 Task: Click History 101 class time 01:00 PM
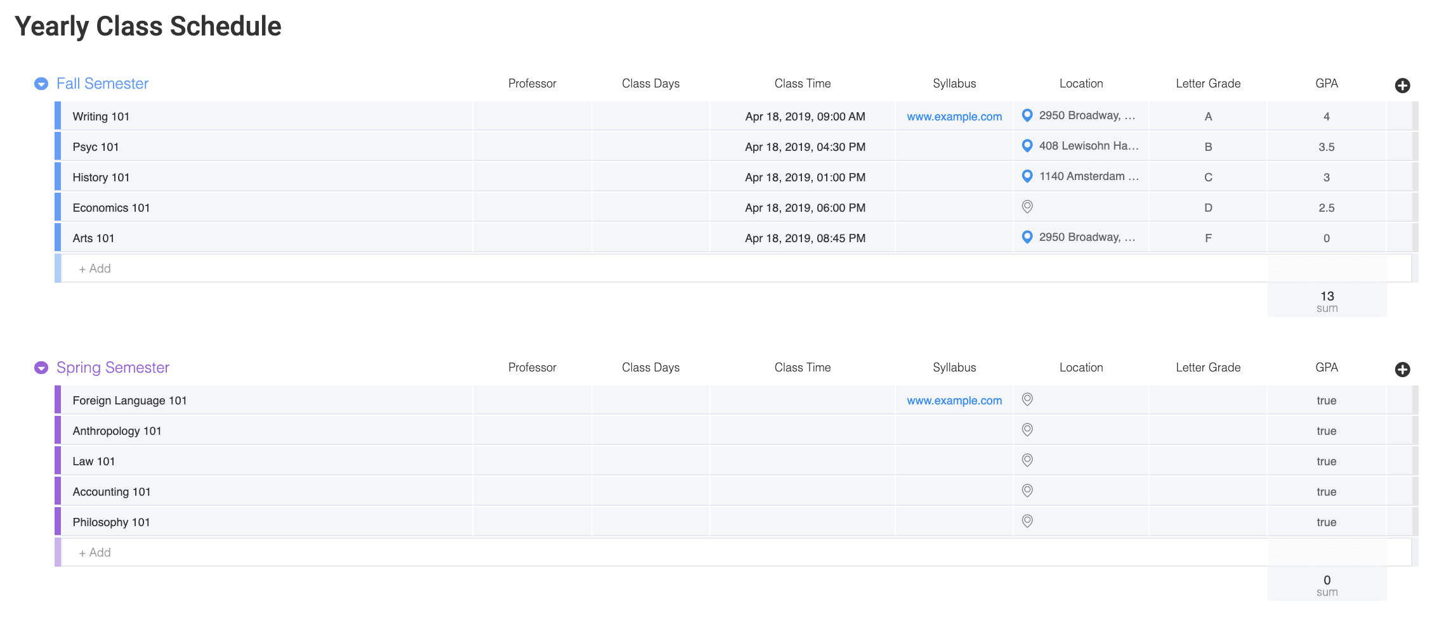point(805,177)
